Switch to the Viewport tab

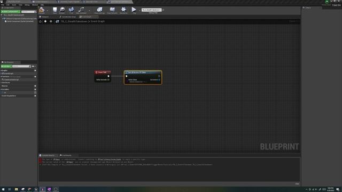coord(45,17)
